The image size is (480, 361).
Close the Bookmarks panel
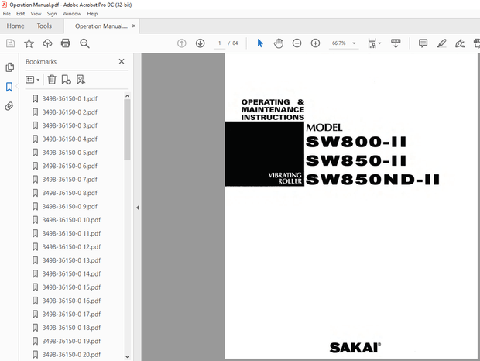point(122,61)
